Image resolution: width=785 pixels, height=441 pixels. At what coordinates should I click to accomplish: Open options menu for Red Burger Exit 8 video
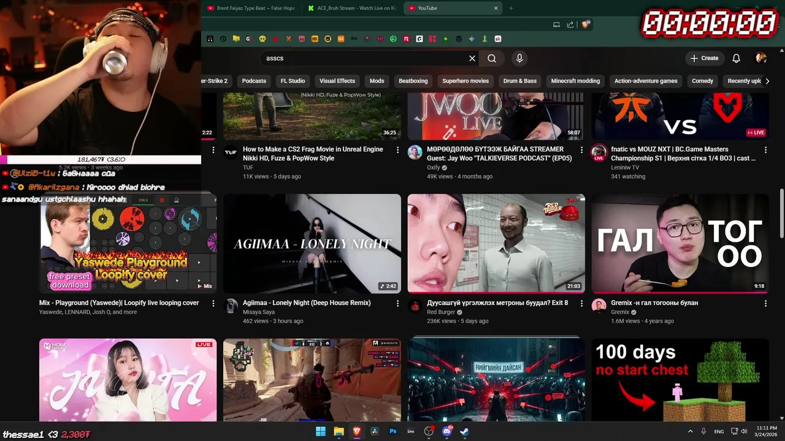(581, 303)
